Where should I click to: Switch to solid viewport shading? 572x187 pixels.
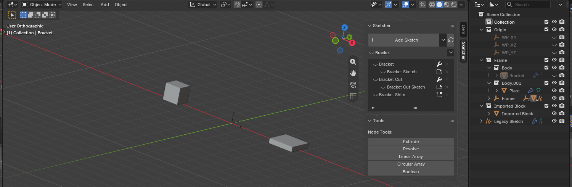(439, 5)
